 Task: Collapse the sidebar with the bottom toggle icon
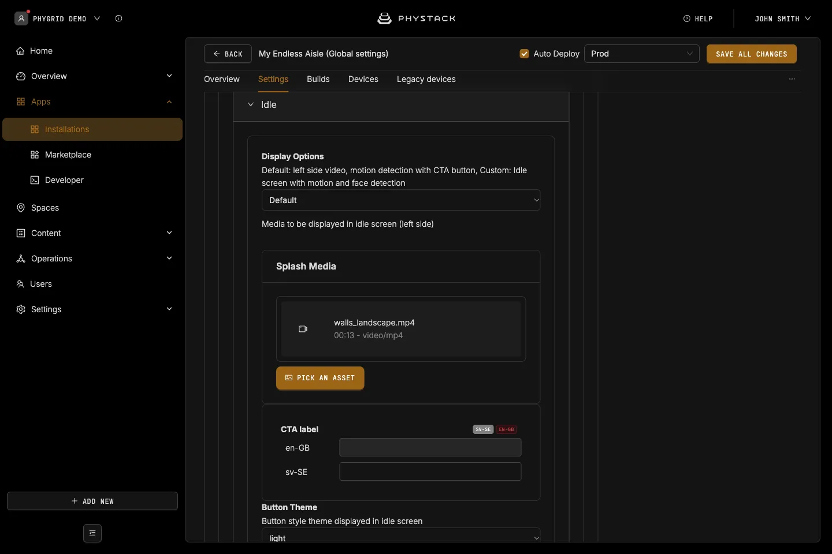(92, 533)
